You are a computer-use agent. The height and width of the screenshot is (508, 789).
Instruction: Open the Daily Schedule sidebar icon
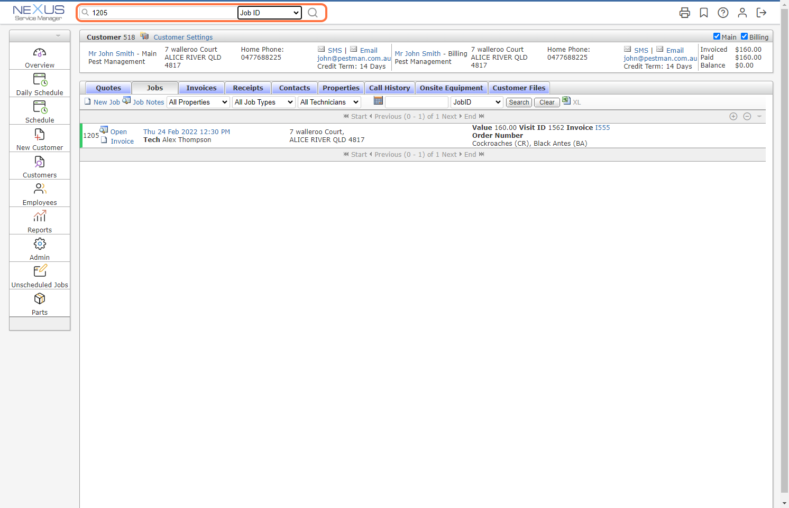pyautogui.click(x=40, y=80)
